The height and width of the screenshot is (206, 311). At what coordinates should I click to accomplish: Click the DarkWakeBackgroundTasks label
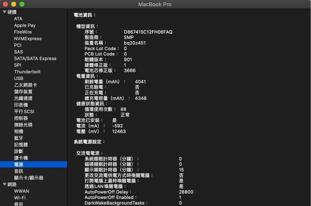coord(116,203)
